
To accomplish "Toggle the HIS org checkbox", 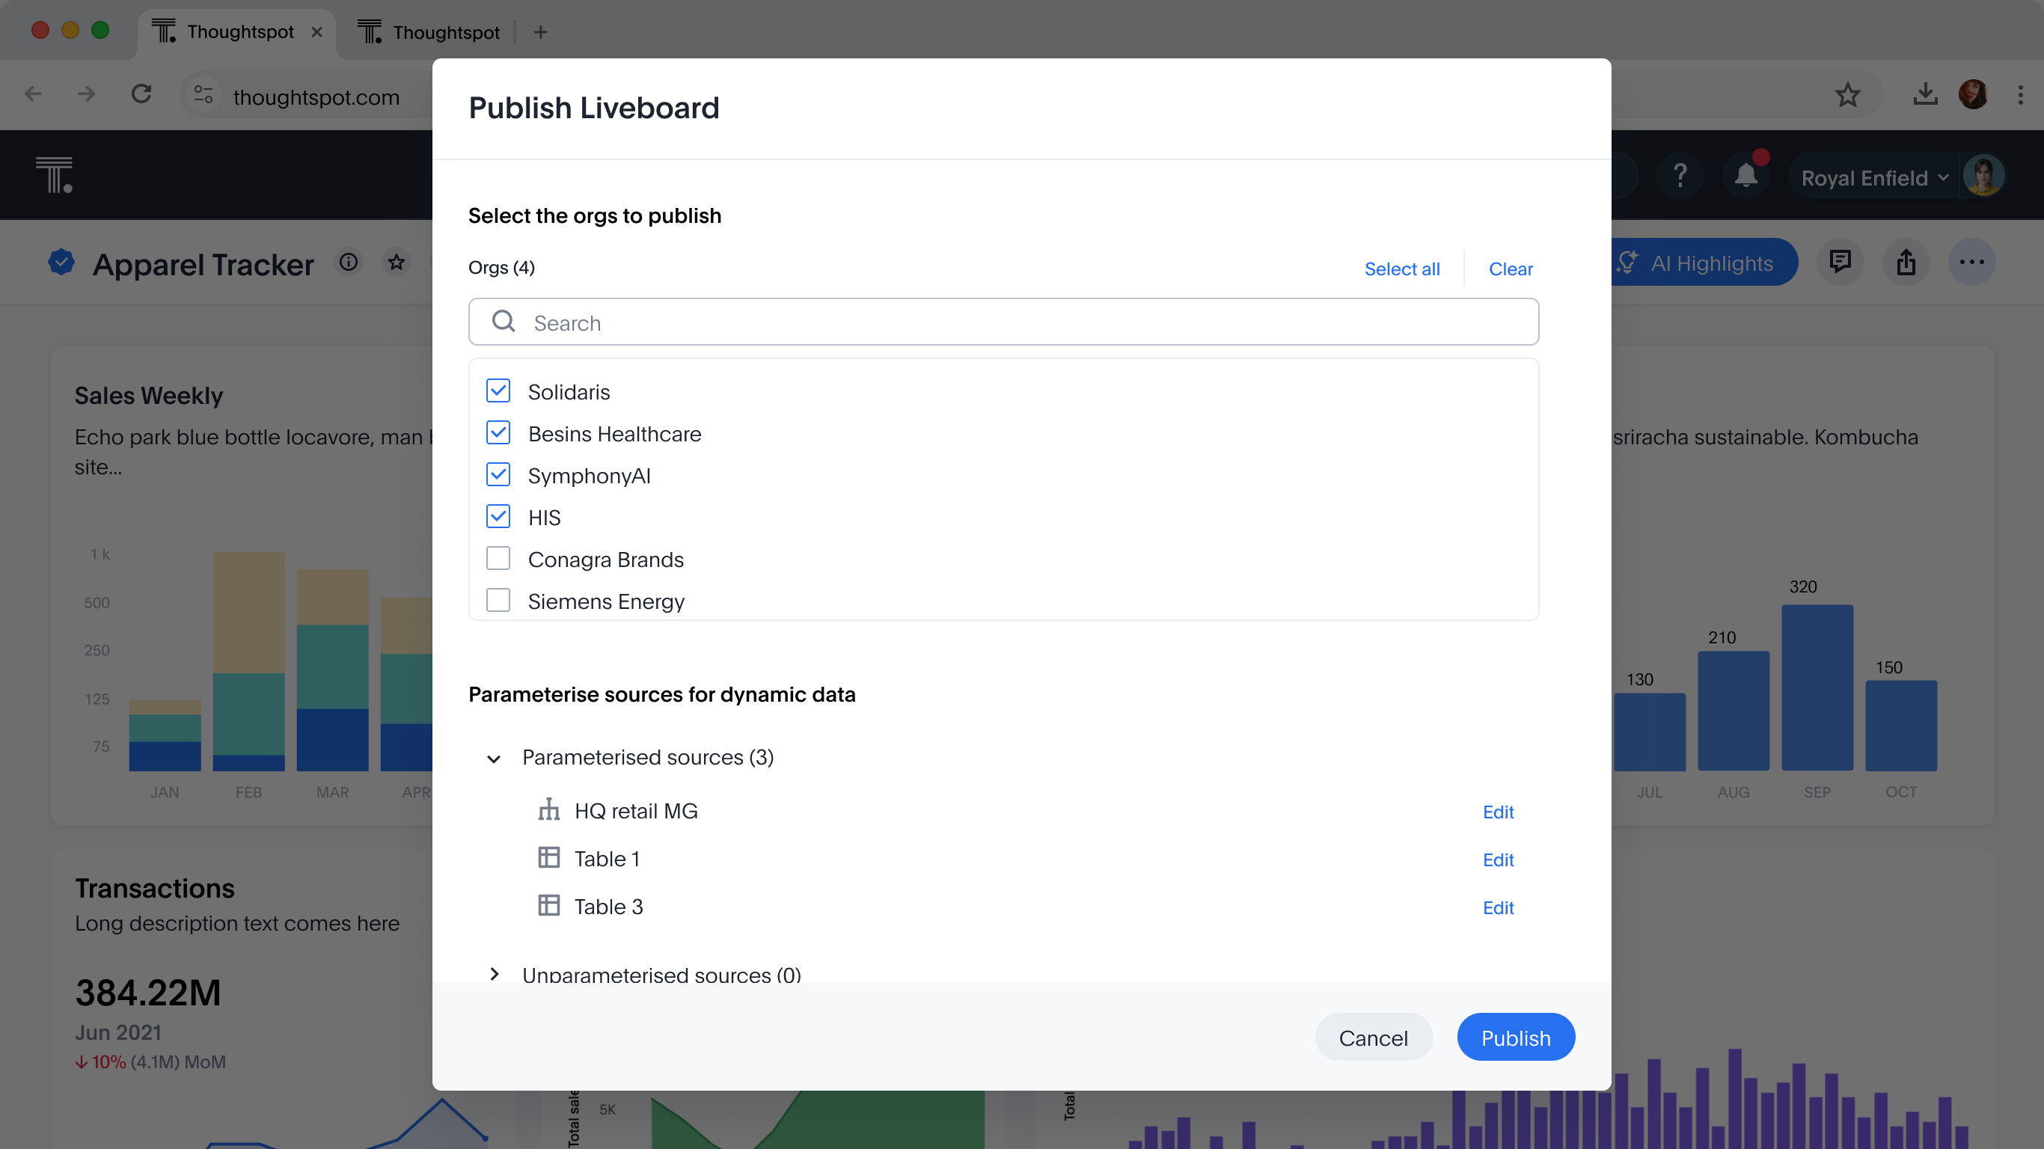I will 498,518.
